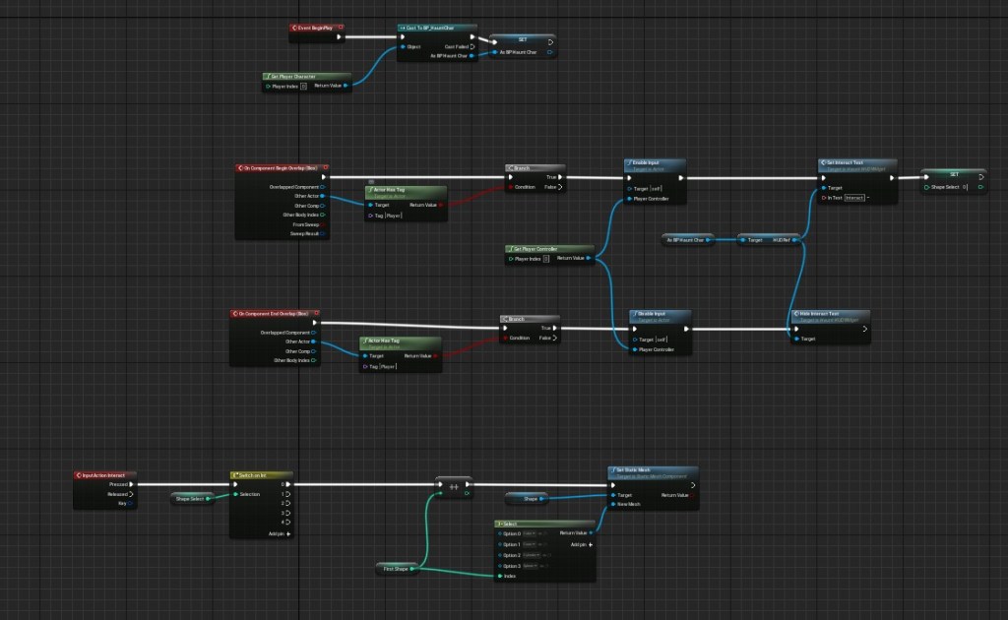Click the Enable Input function node header
1008x620 pixels.
[655, 162]
